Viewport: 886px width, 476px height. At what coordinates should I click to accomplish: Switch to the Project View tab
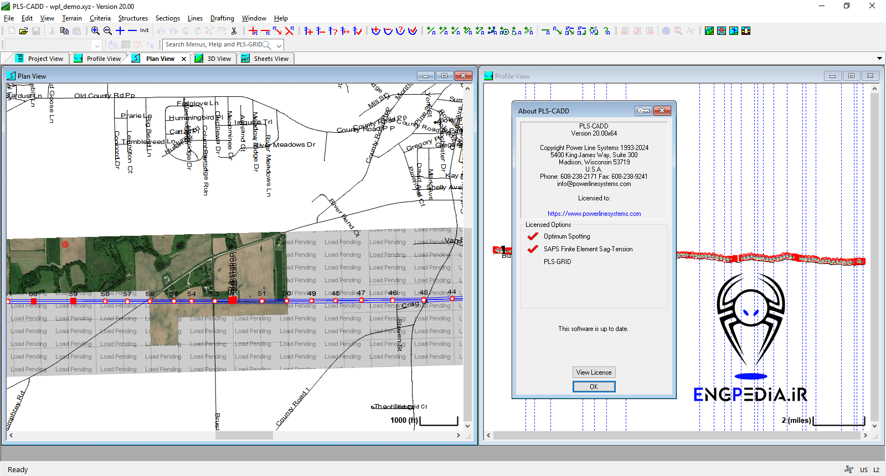click(39, 59)
